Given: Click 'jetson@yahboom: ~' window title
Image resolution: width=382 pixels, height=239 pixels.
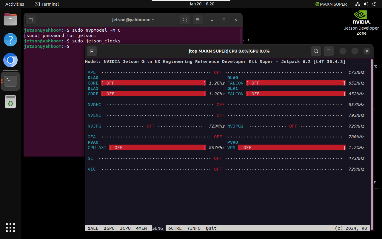Looking at the screenshot, I should click(133, 20).
